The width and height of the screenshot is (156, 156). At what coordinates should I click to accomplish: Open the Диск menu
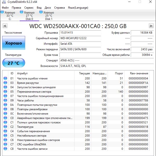coord(48,8)
